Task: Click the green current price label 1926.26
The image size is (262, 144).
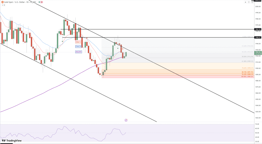Action: pyautogui.click(x=258, y=53)
